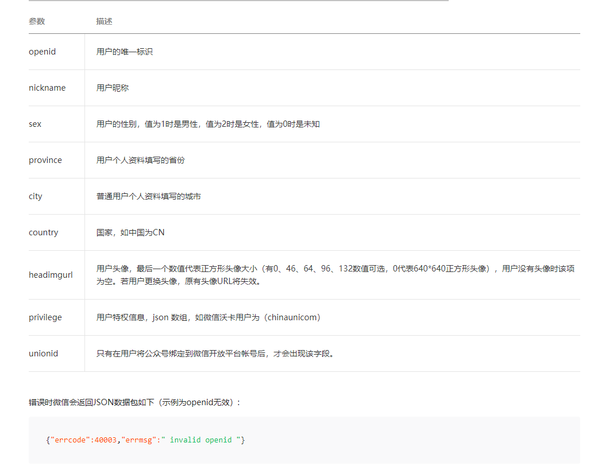
Task: Click unionid description starting '只有在用户将公众号'
Action: point(215,354)
